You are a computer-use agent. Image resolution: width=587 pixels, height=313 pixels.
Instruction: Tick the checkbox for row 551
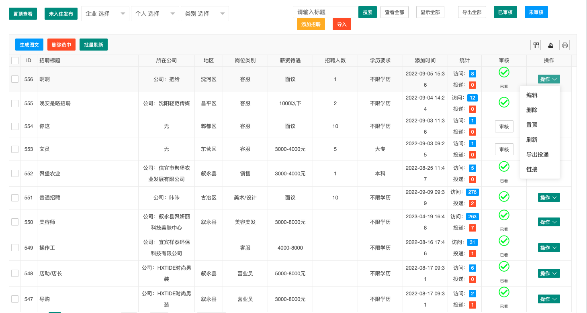coord(15,198)
